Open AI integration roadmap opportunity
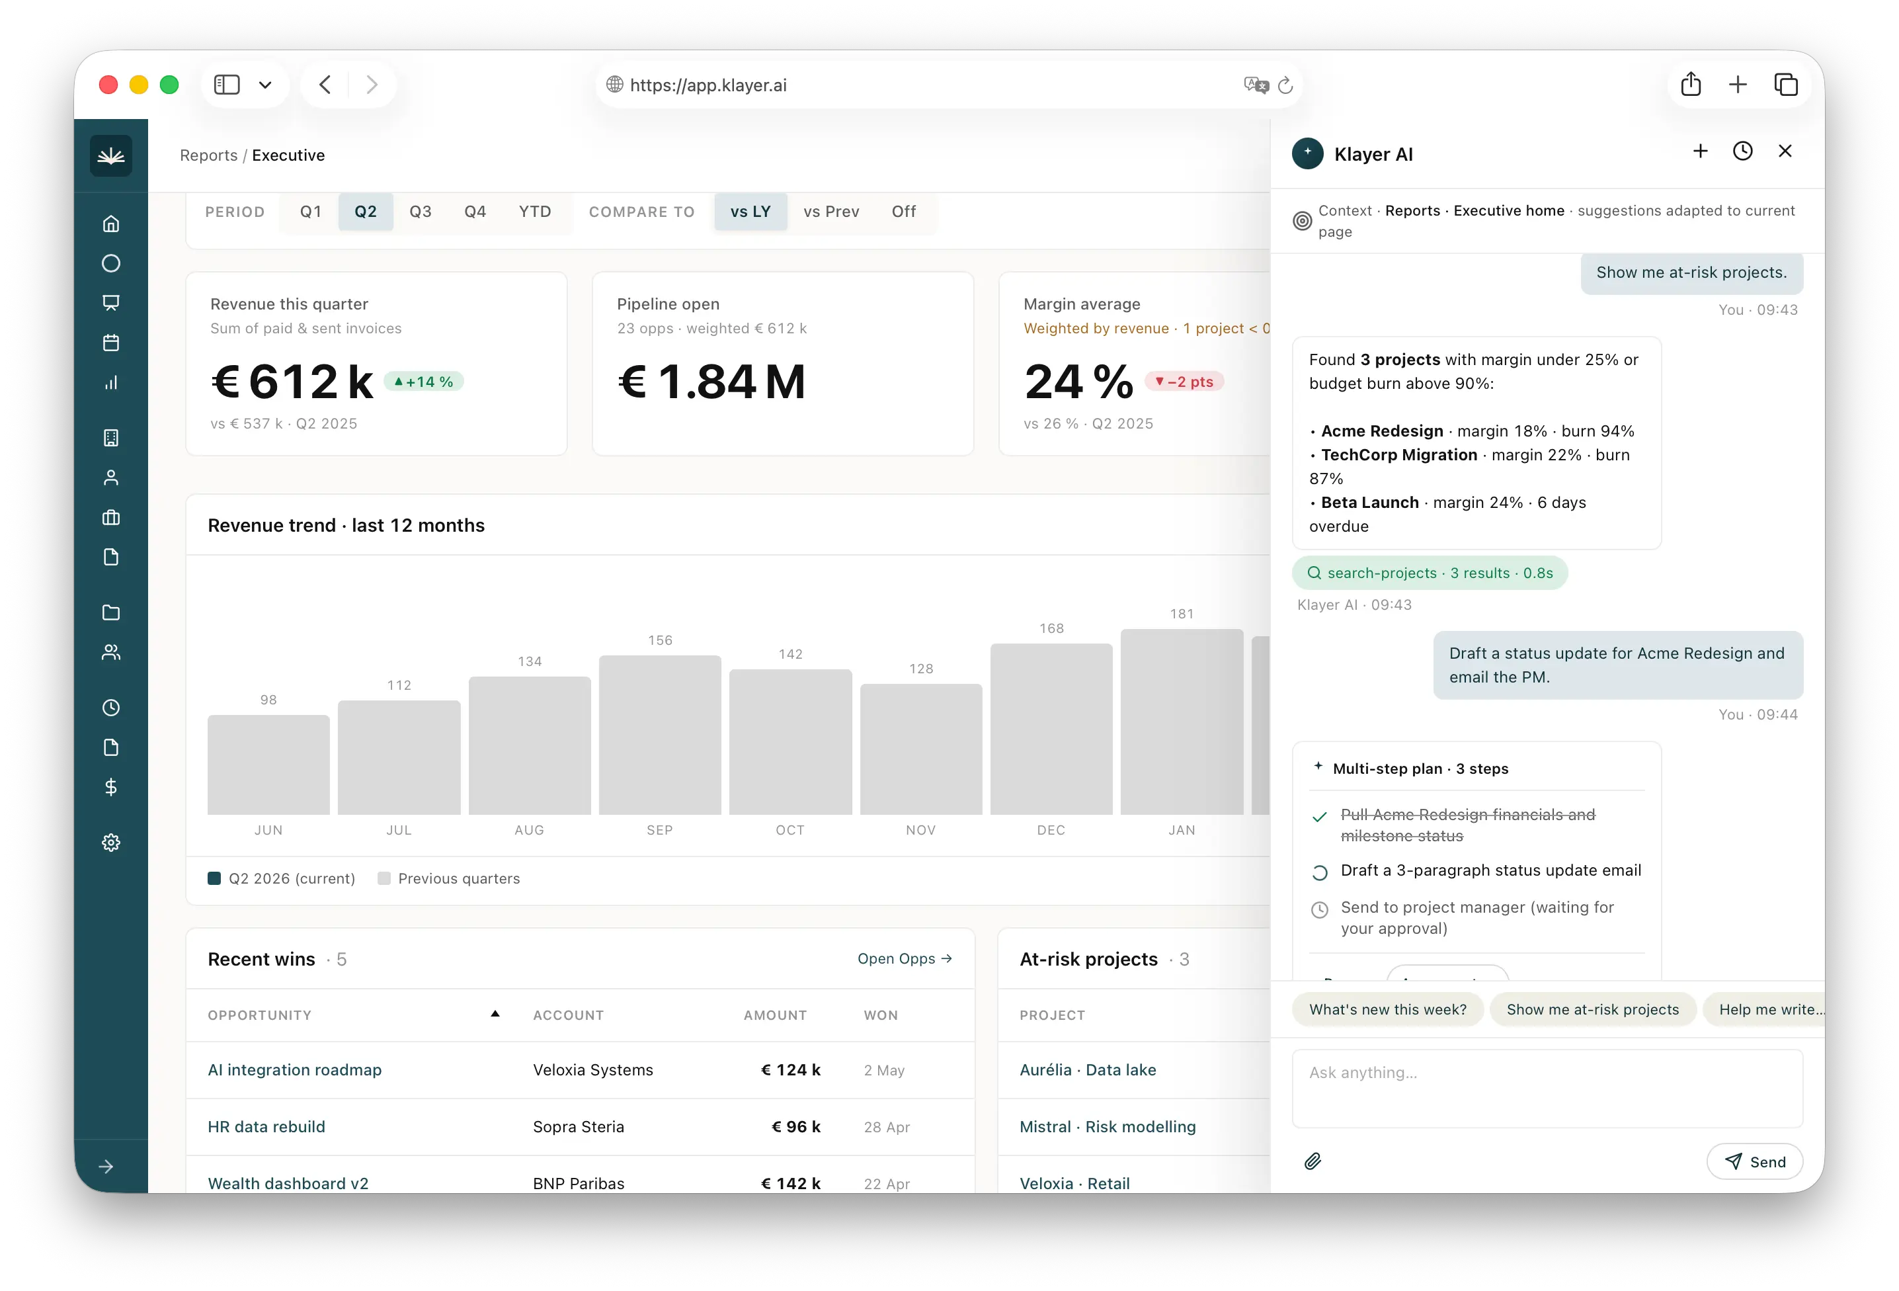Image resolution: width=1899 pixels, height=1291 pixels. point(294,1069)
